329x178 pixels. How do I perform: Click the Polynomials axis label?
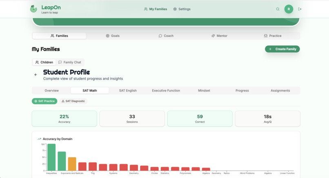[x=185, y=173]
